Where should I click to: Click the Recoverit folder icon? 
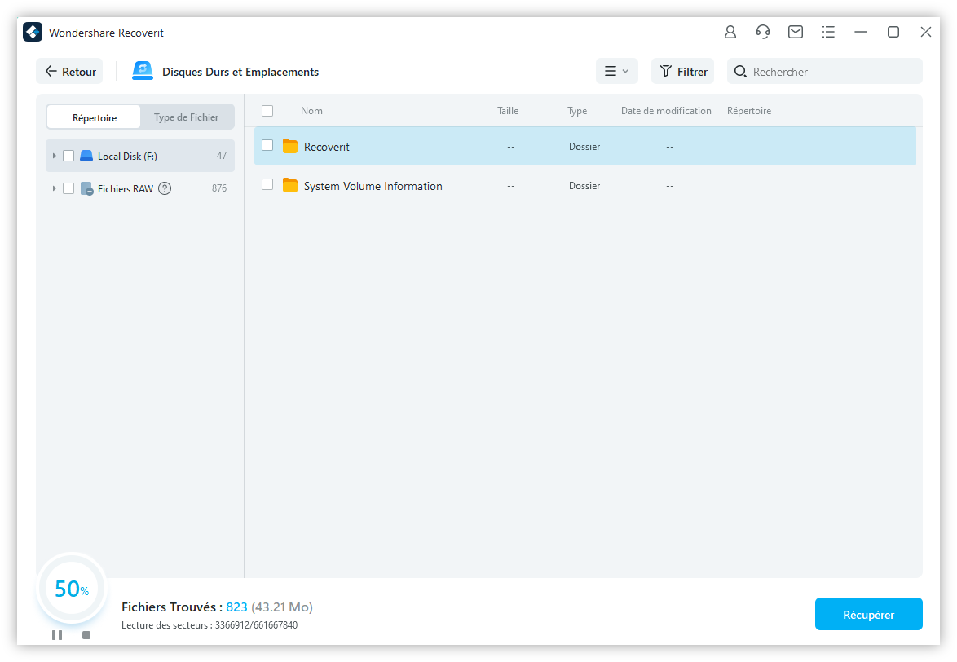click(290, 147)
